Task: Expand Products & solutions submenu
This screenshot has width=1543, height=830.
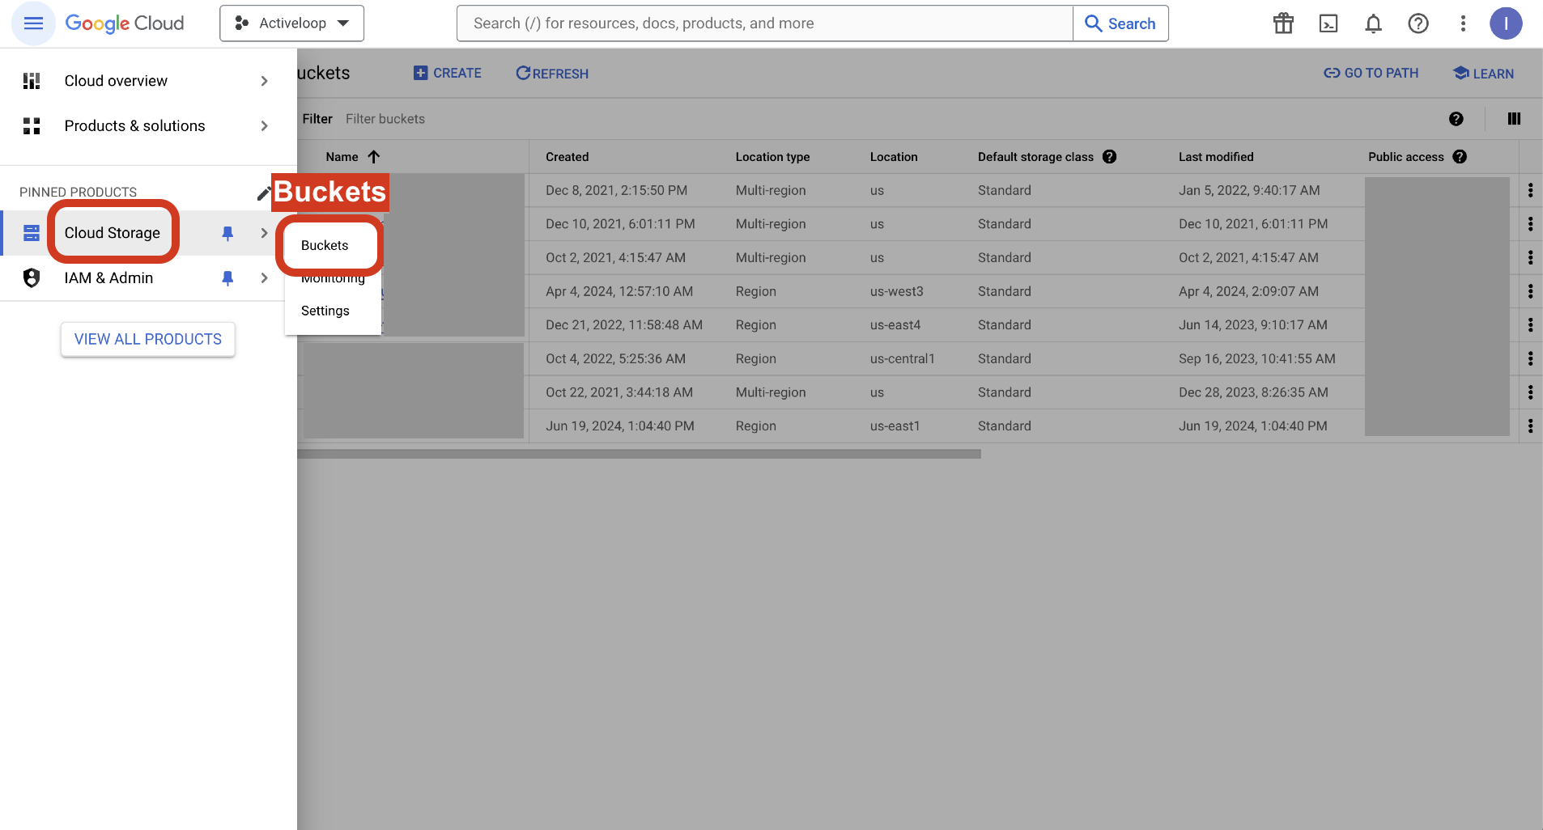Action: tap(264, 126)
